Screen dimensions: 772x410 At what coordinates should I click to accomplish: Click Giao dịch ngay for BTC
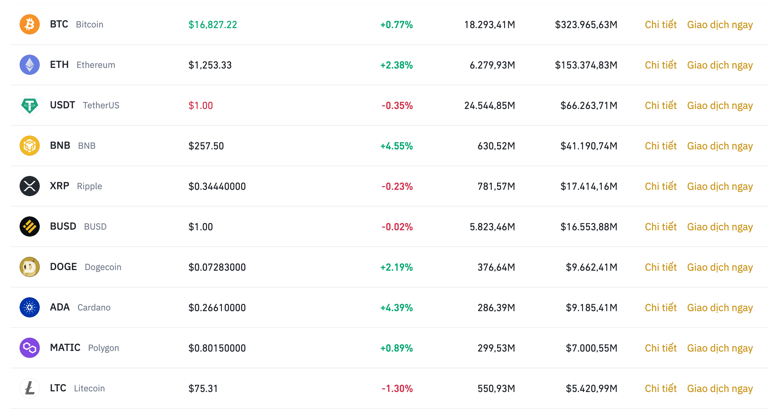[720, 25]
